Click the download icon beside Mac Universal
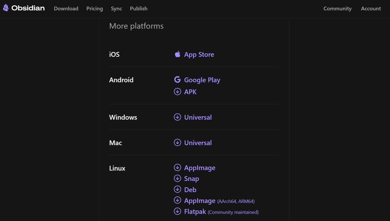This screenshot has height=221, width=390. (177, 142)
